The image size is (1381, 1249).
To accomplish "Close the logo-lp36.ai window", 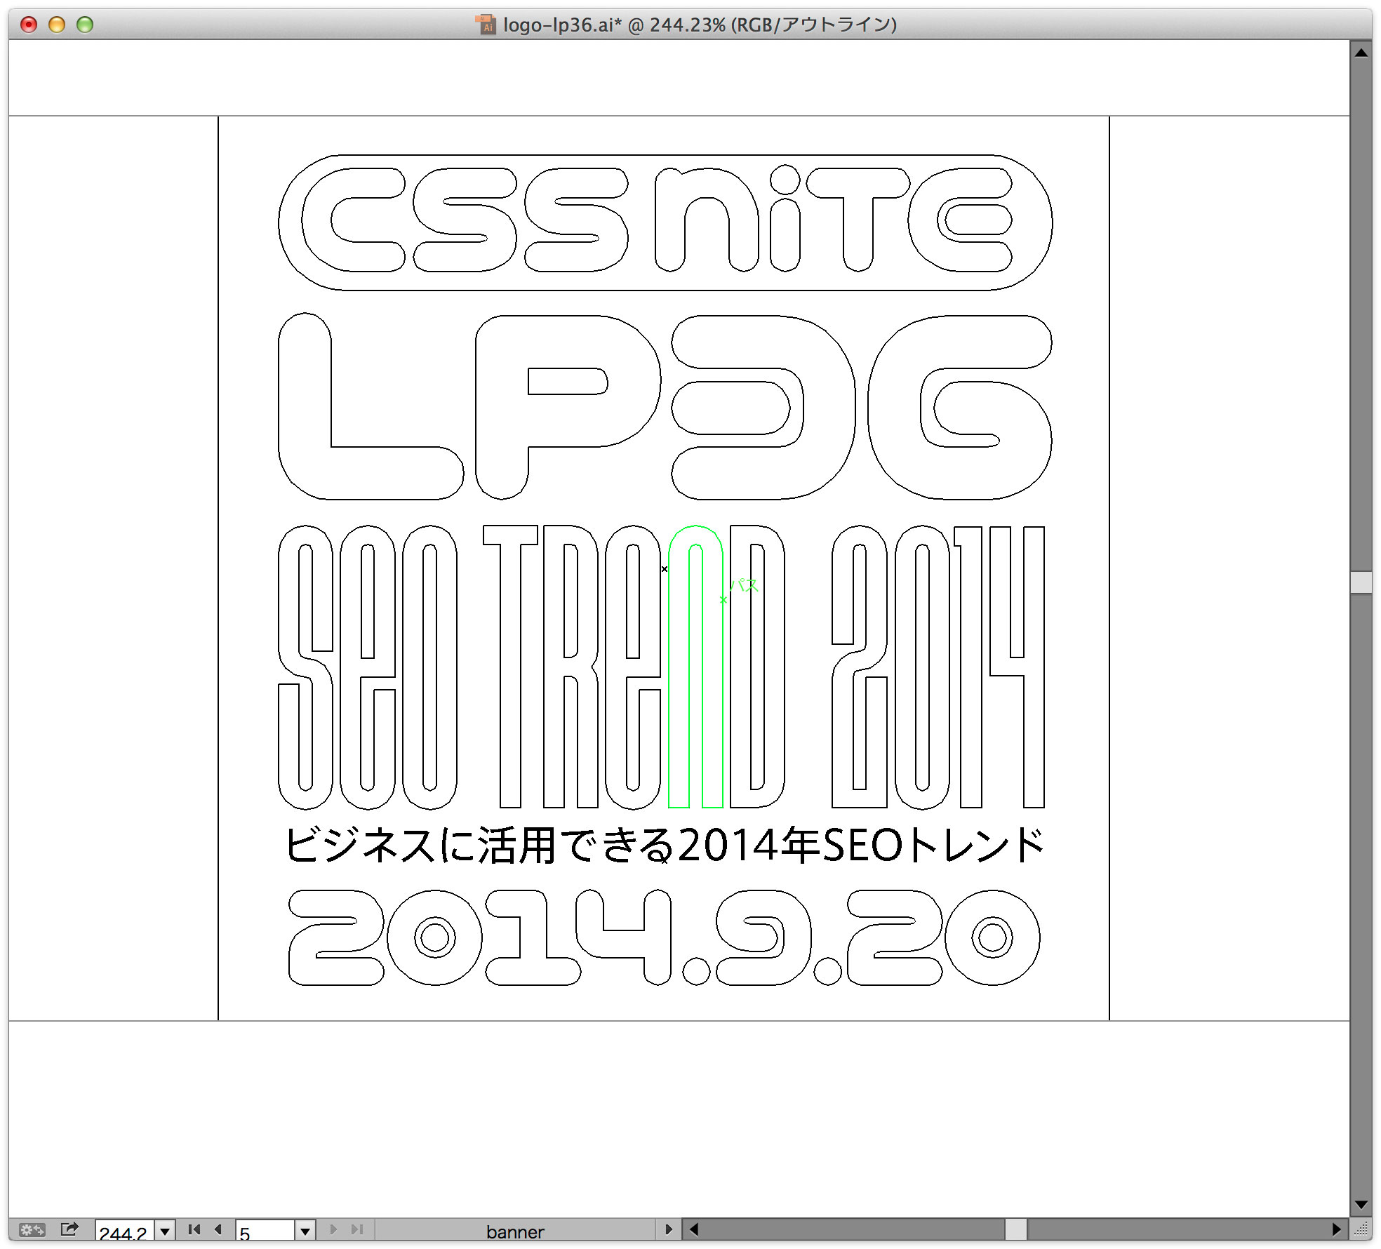I will [x=29, y=25].
